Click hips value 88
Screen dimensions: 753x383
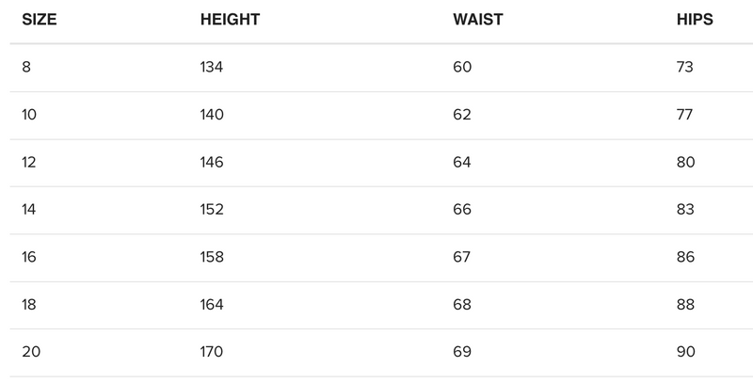pyautogui.click(x=685, y=305)
